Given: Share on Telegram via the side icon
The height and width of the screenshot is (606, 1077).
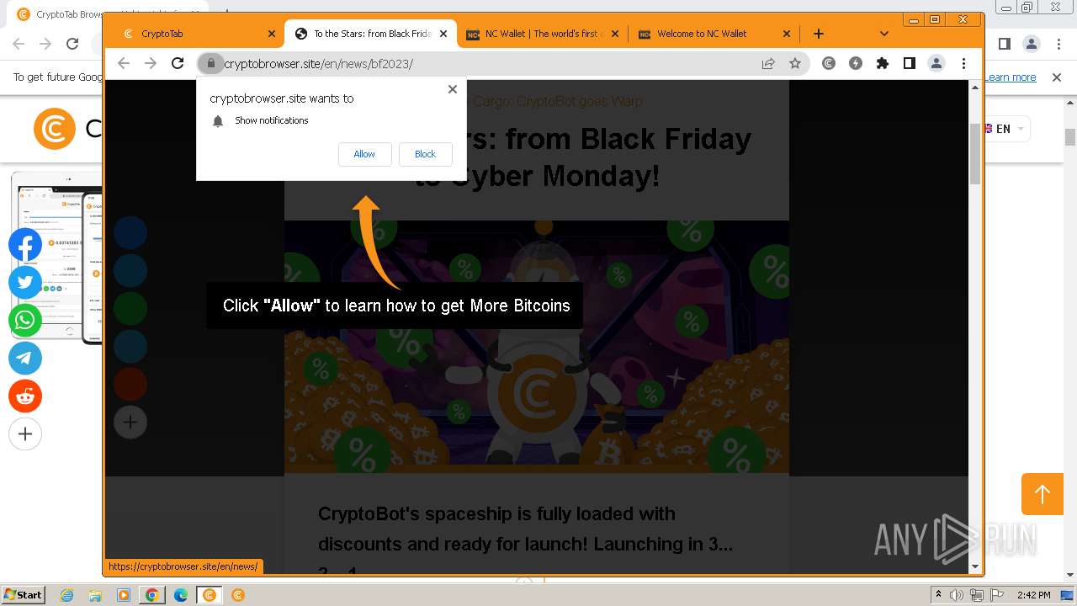Looking at the screenshot, I should (x=25, y=359).
